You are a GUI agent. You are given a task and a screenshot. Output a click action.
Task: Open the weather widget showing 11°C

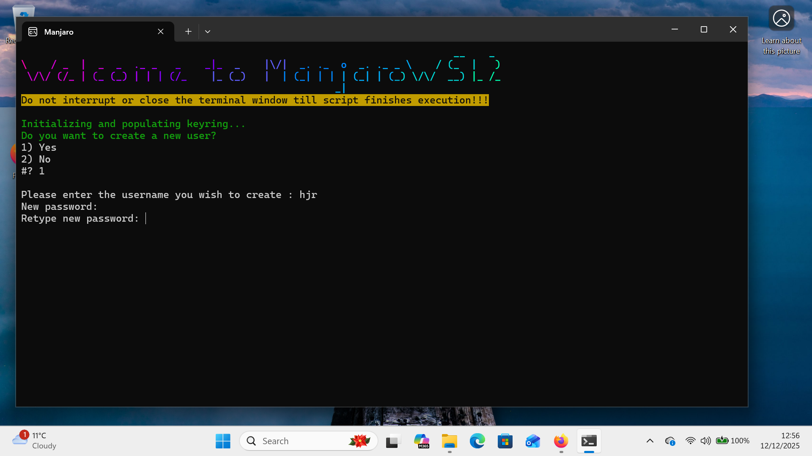point(35,441)
